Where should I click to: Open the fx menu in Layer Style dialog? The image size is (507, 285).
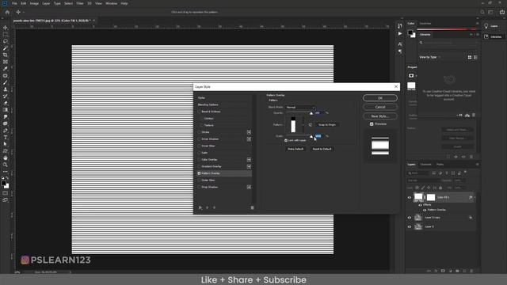pyautogui.click(x=200, y=207)
